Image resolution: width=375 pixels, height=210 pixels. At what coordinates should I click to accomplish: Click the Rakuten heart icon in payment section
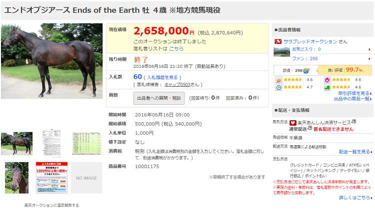(292, 122)
